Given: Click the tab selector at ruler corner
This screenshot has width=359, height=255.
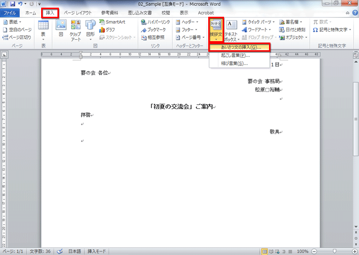Looking at the screenshot, I should (x=4, y=55).
